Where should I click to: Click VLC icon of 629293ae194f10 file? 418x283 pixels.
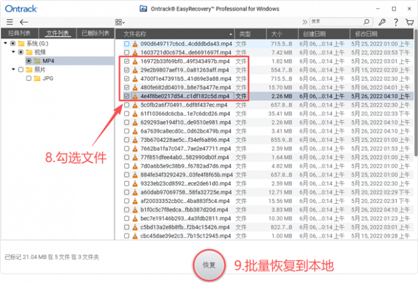(135, 122)
